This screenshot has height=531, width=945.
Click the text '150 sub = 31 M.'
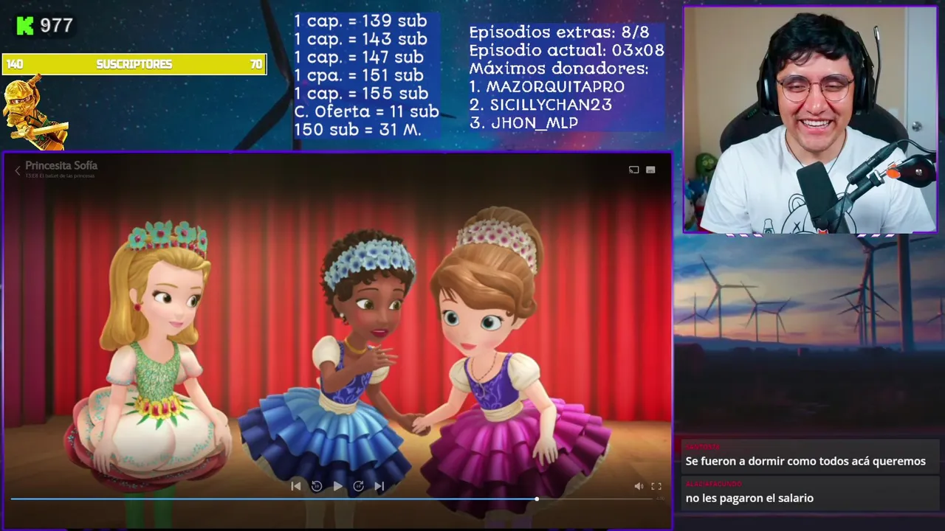357,130
